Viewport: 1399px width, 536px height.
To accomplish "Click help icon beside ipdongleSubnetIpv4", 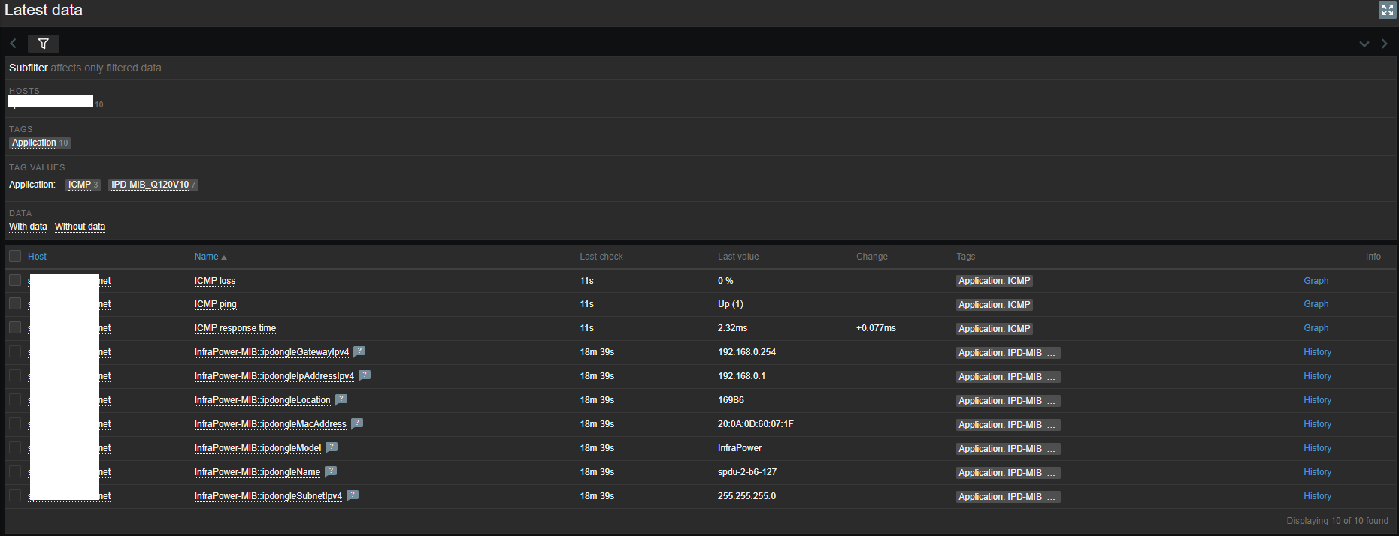I will coord(353,495).
